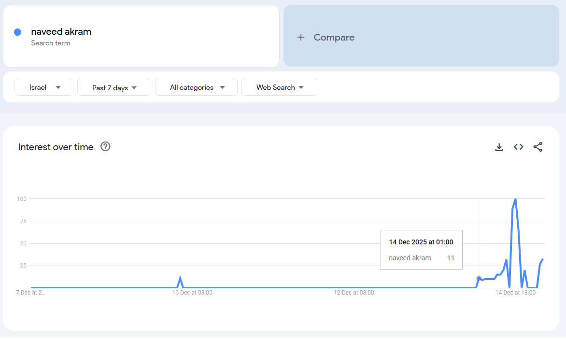The height and width of the screenshot is (339, 566).
Task: Share the Interest over time chart
Action: 538,147
